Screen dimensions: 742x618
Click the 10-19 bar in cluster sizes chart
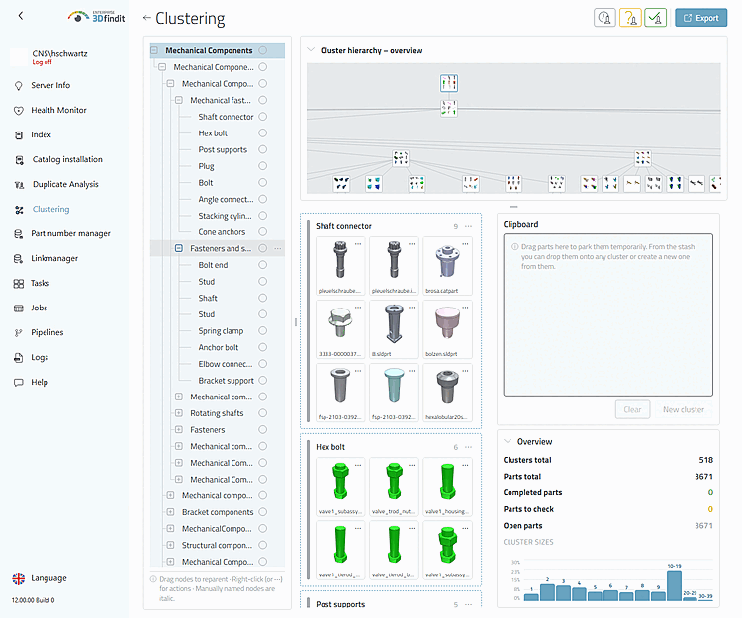pos(674,585)
